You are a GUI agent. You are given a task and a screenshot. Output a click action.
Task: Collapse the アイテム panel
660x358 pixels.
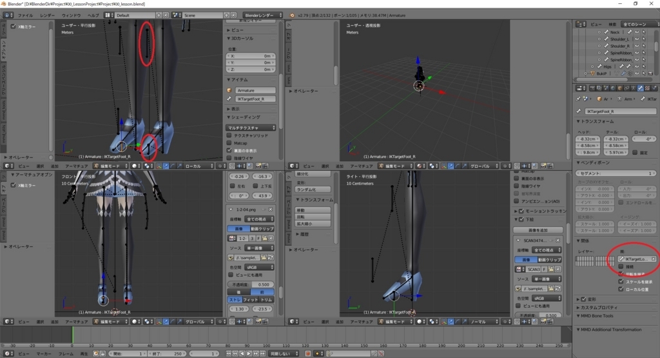(x=238, y=79)
